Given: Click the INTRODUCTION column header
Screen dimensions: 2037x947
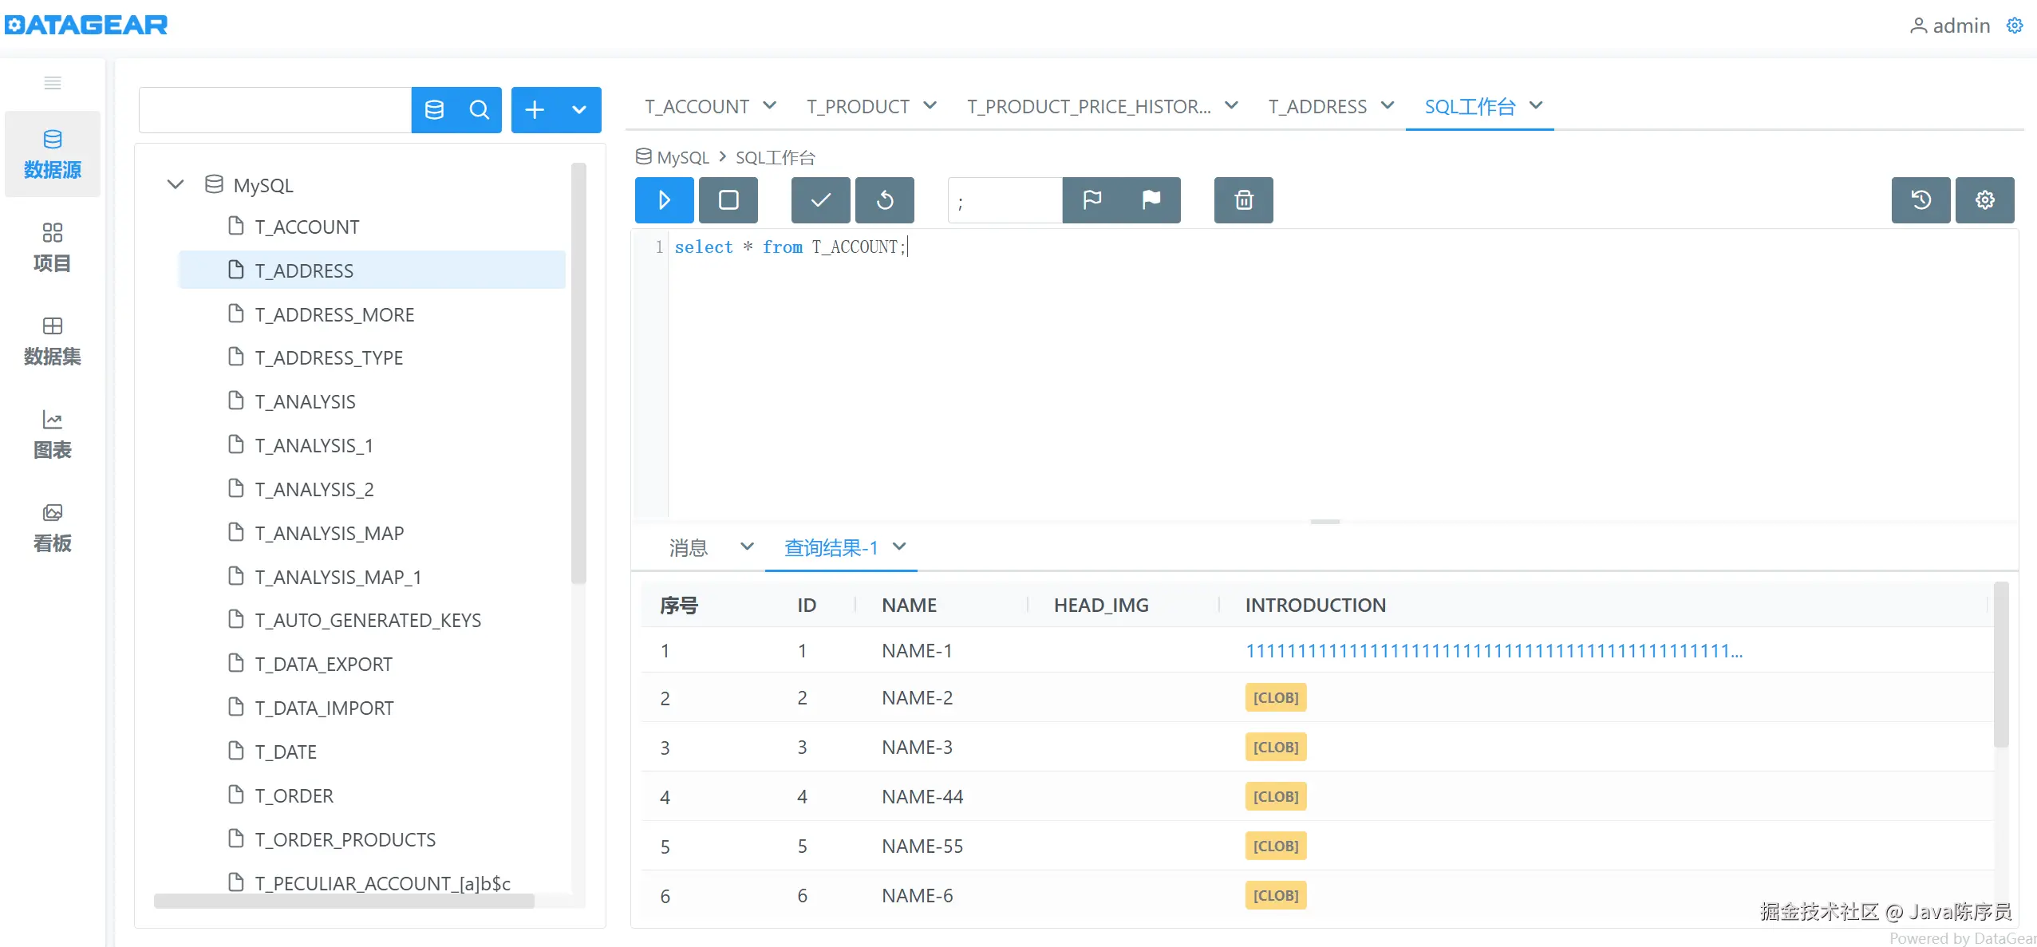Looking at the screenshot, I should (x=1315, y=605).
